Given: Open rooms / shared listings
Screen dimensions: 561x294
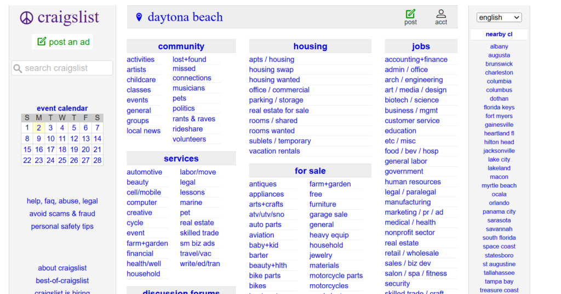Looking at the screenshot, I should coord(273,121).
